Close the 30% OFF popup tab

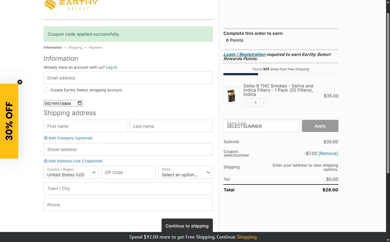click(20, 82)
